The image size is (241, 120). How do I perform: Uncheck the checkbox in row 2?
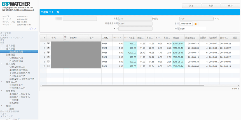tap(48, 48)
